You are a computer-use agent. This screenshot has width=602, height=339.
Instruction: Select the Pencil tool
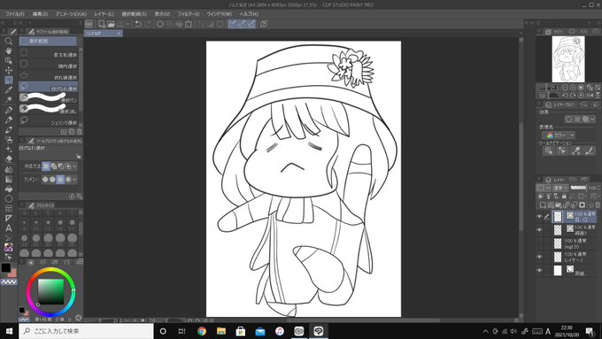[x=9, y=119]
